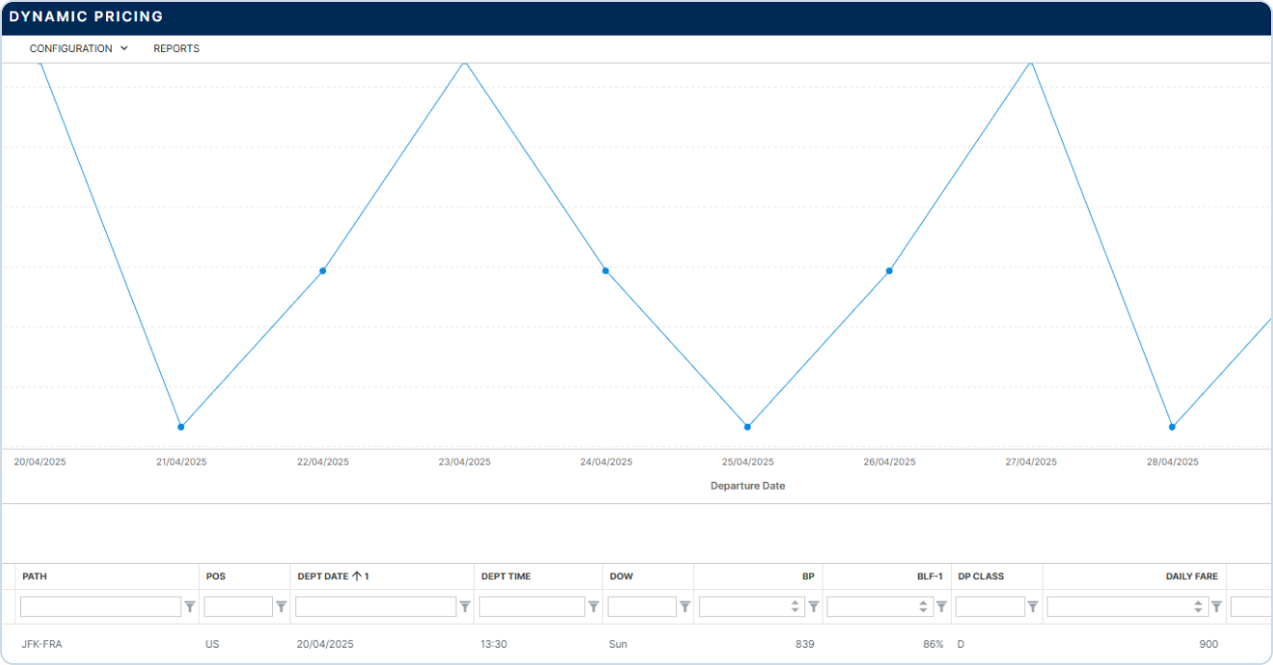Open the REPORTS menu
1273x665 pixels.
176,48
